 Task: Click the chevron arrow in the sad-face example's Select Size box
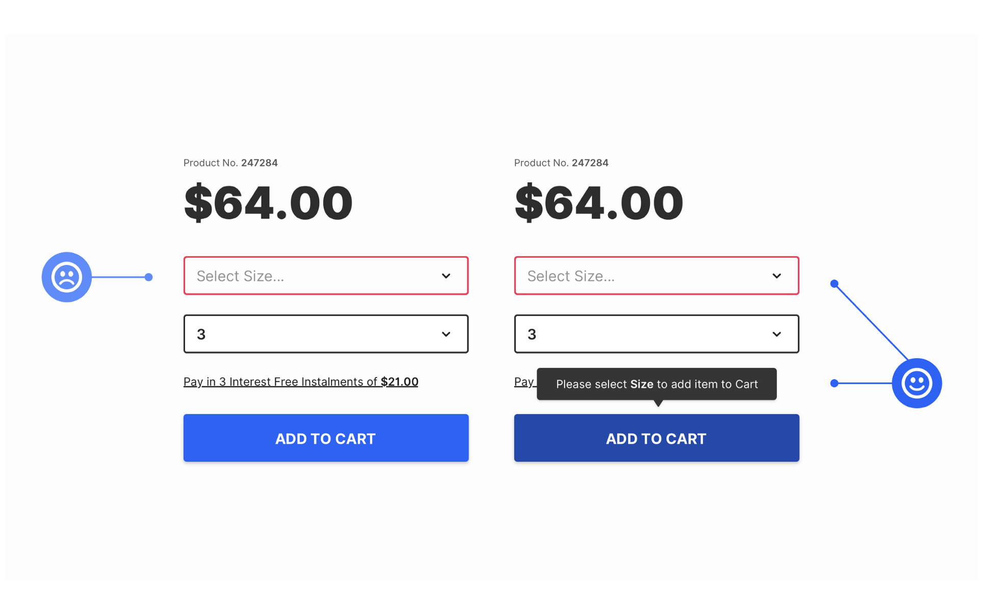[446, 276]
